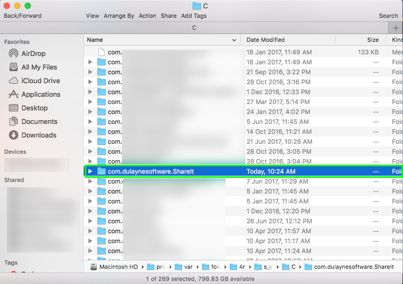Sort by the Date Modified column

(x=265, y=40)
